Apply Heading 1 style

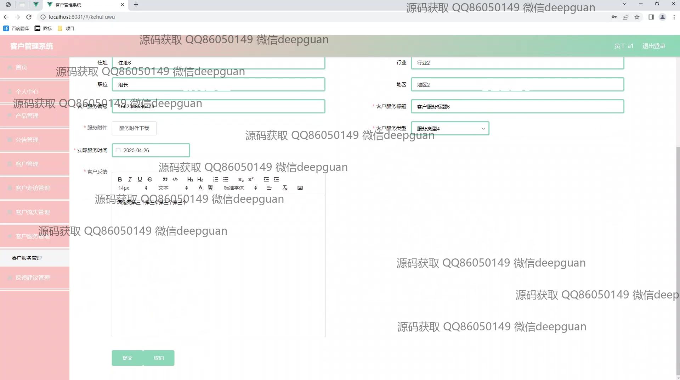(x=190, y=179)
